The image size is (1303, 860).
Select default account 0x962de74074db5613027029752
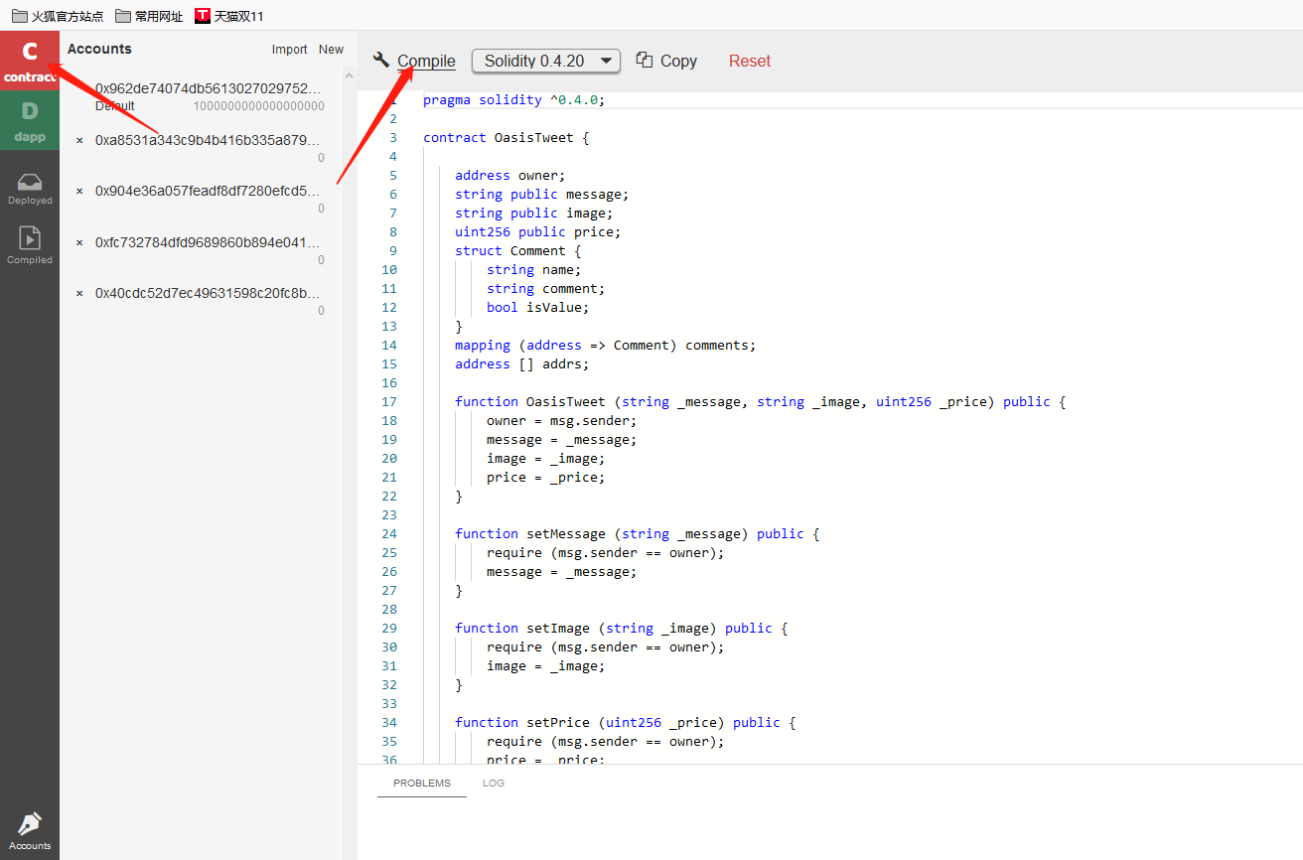209,88
